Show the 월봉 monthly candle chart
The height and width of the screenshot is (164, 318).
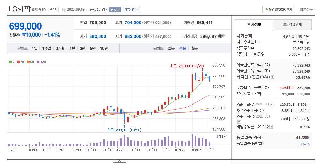194,48
